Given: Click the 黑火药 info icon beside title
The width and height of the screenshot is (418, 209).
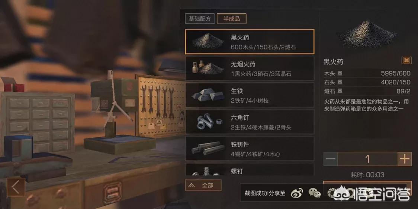Looking at the screenshot, I should point(406,61).
